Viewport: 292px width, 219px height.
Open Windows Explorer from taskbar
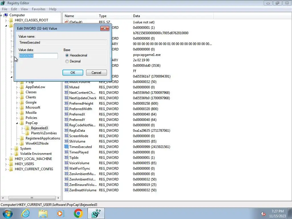[x=43, y=213]
